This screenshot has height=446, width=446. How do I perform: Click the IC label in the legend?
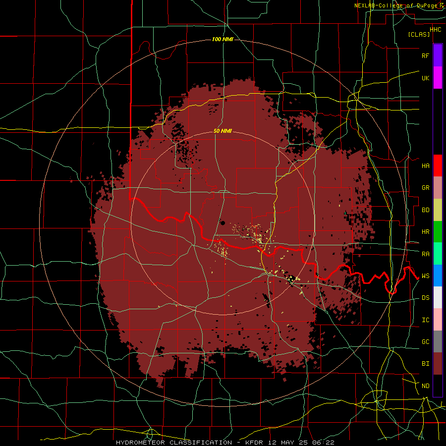(x=425, y=320)
